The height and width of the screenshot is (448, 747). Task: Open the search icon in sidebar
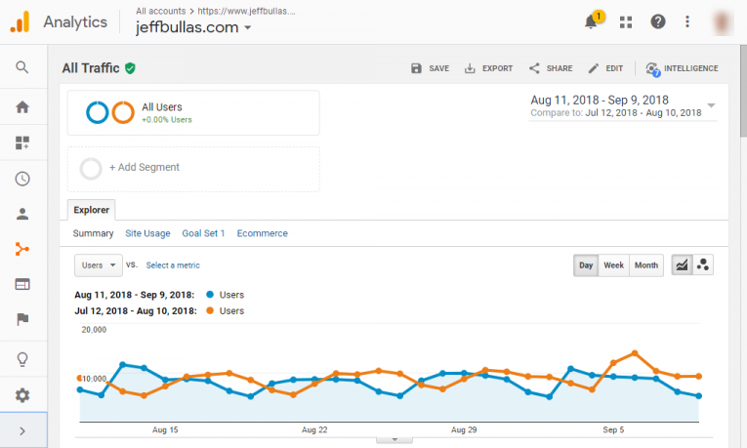pos(21,67)
